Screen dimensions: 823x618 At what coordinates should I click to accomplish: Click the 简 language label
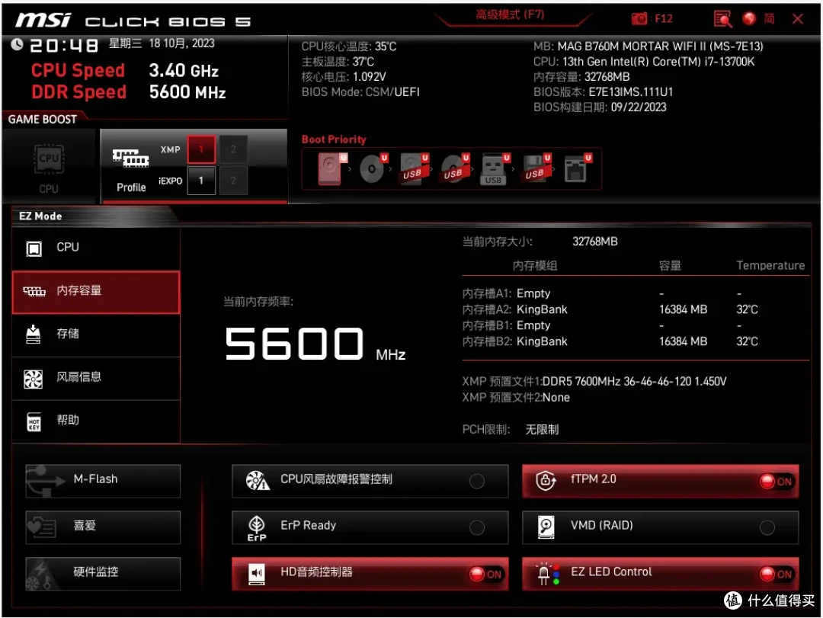(x=769, y=19)
